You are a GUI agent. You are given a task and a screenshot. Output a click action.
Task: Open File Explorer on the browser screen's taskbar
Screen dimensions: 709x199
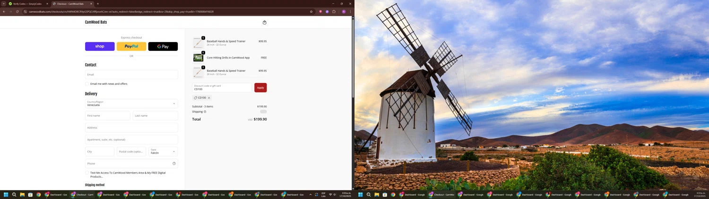click(22, 194)
